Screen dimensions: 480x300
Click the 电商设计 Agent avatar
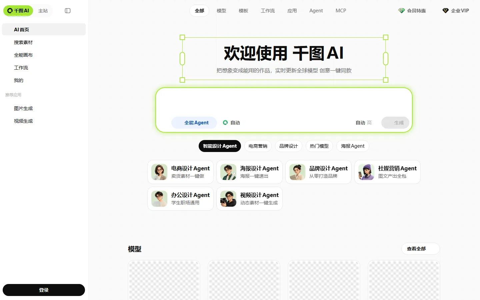(159, 172)
